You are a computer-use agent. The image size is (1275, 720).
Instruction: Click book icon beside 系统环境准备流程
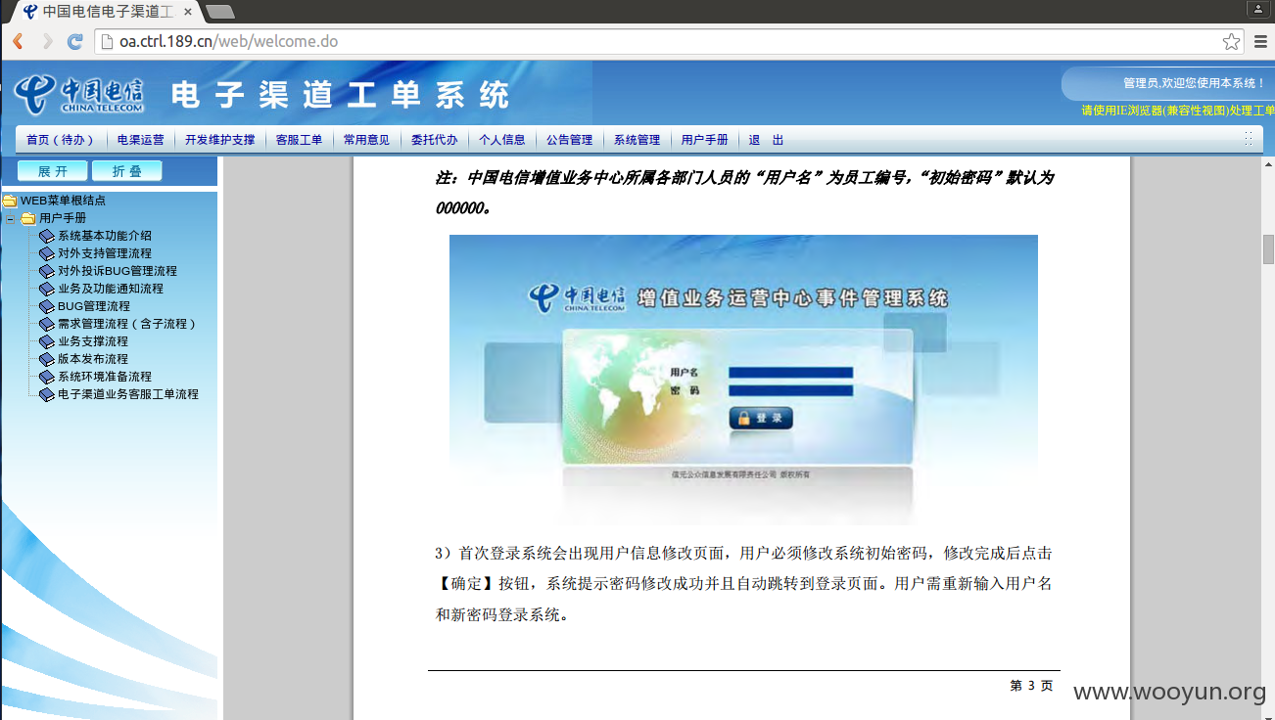(x=47, y=377)
